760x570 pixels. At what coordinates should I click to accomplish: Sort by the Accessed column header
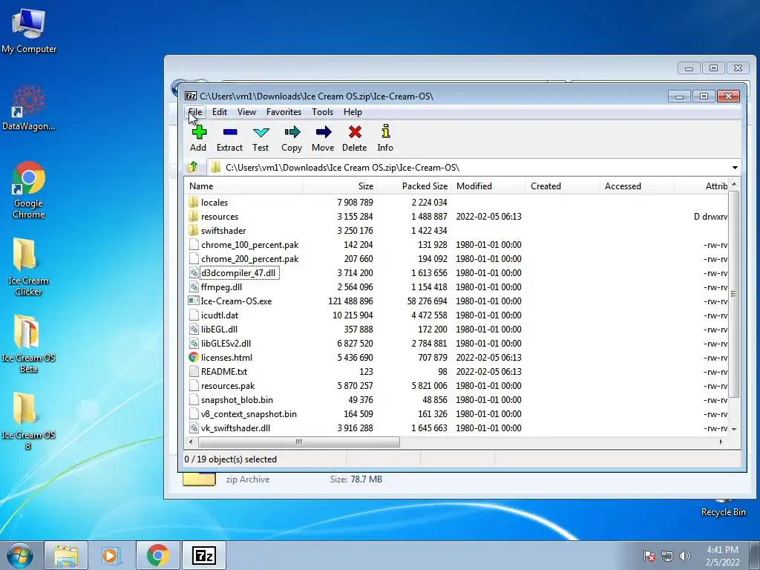coord(637,186)
